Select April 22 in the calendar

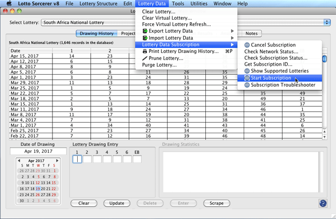pos(54,189)
